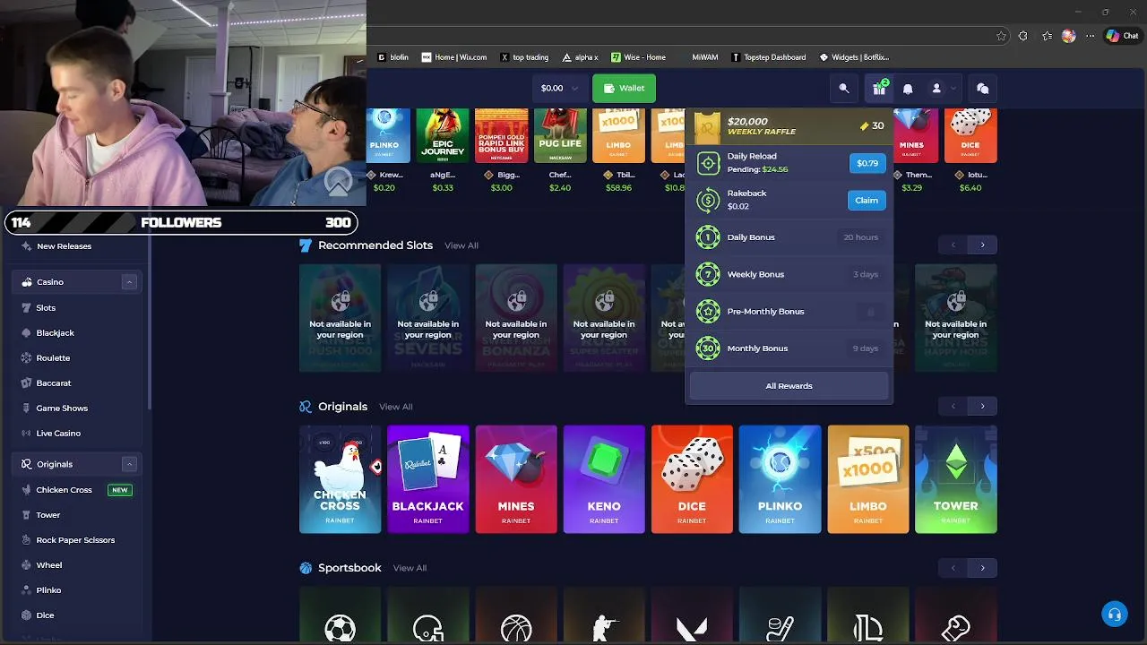Open the $20,000 Weekly Raffle banner
The width and height of the screenshot is (1147, 645).
(x=789, y=126)
